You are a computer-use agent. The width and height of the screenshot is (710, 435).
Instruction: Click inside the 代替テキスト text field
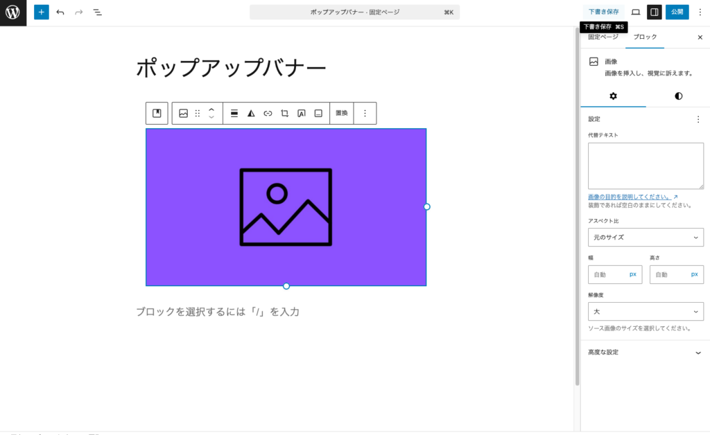(646, 165)
